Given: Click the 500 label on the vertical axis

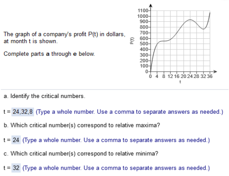Looking at the screenshot, I should [x=144, y=44].
